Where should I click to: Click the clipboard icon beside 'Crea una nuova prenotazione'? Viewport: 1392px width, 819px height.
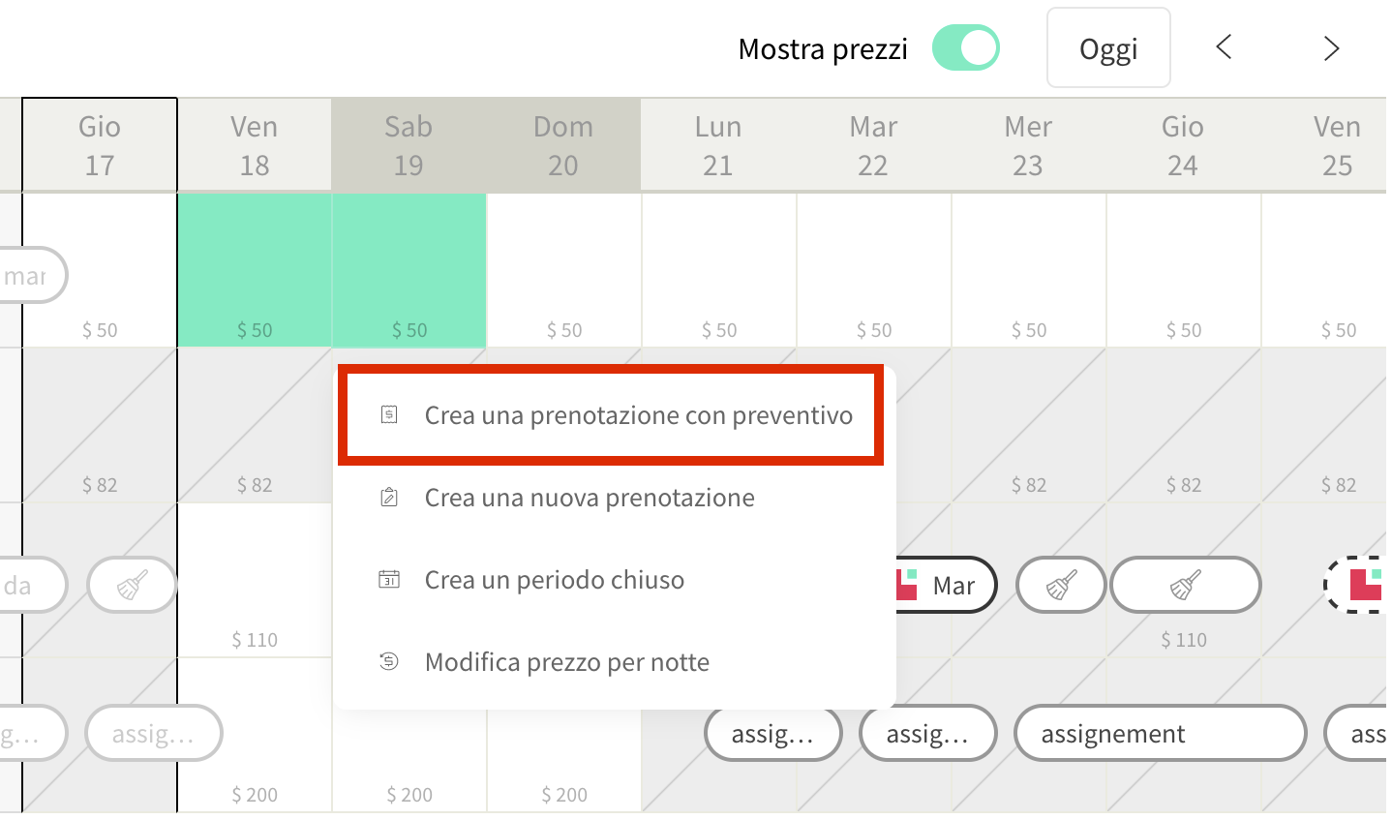(x=389, y=498)
